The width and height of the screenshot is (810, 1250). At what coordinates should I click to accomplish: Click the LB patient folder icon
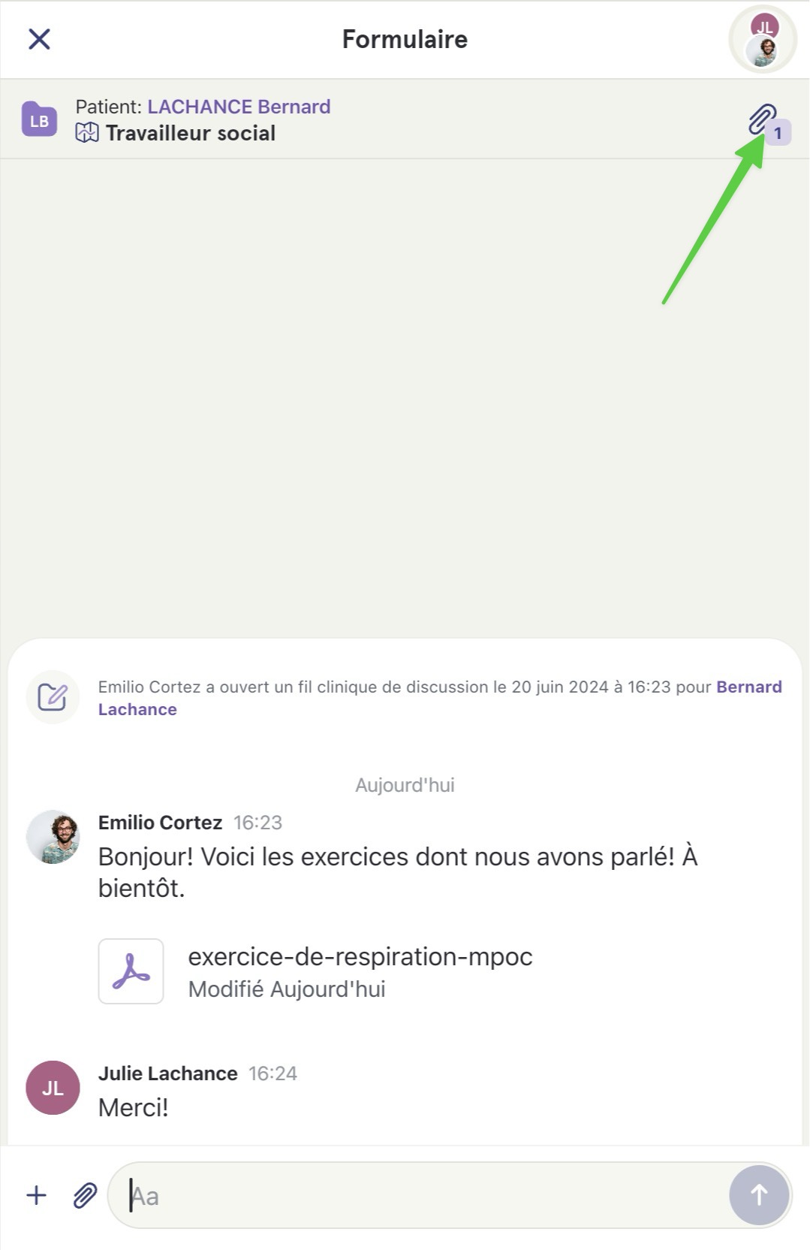[x=39, y=119]
